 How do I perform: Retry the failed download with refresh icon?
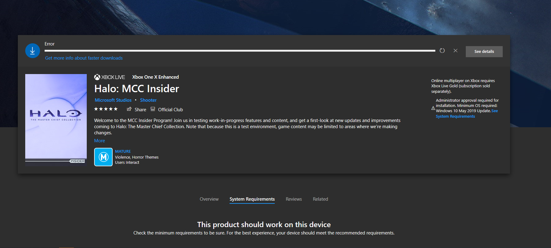pos(442,51)
